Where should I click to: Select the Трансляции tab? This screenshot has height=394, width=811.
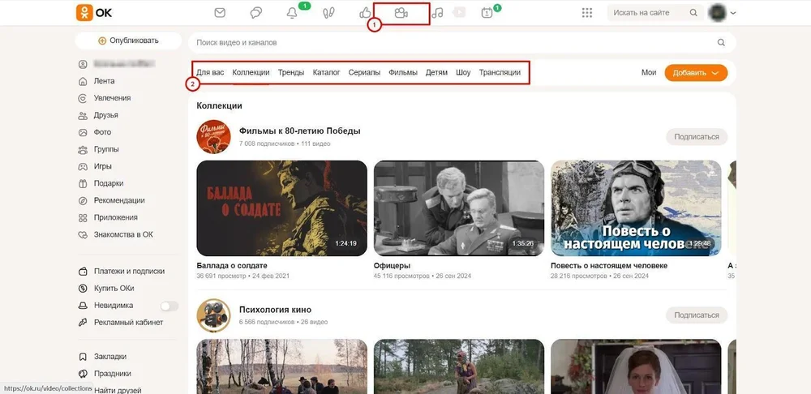[x=500, y=72]
